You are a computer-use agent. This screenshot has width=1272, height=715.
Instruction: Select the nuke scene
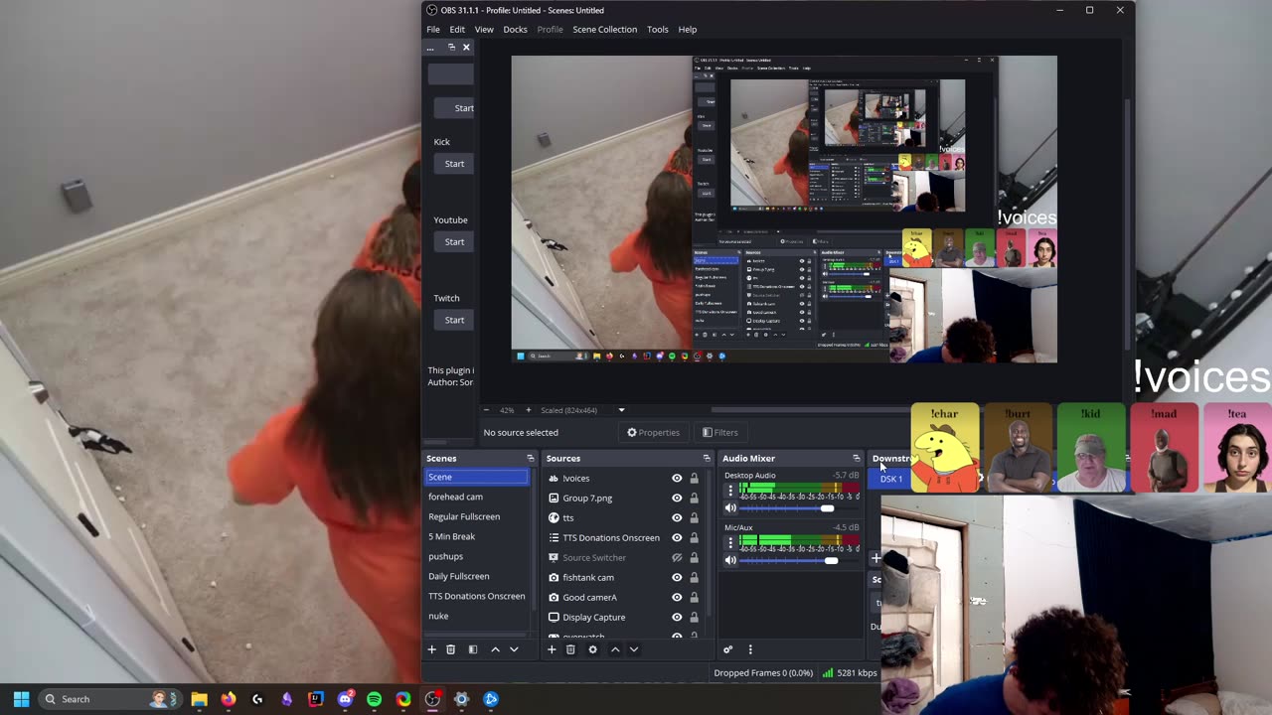click(477, 616)
